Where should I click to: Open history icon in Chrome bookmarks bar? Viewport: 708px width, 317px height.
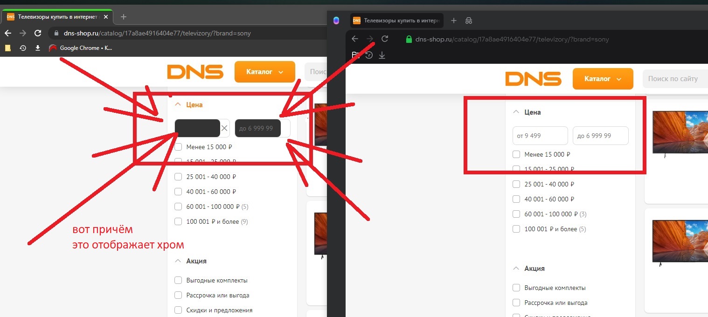(23, 48)
